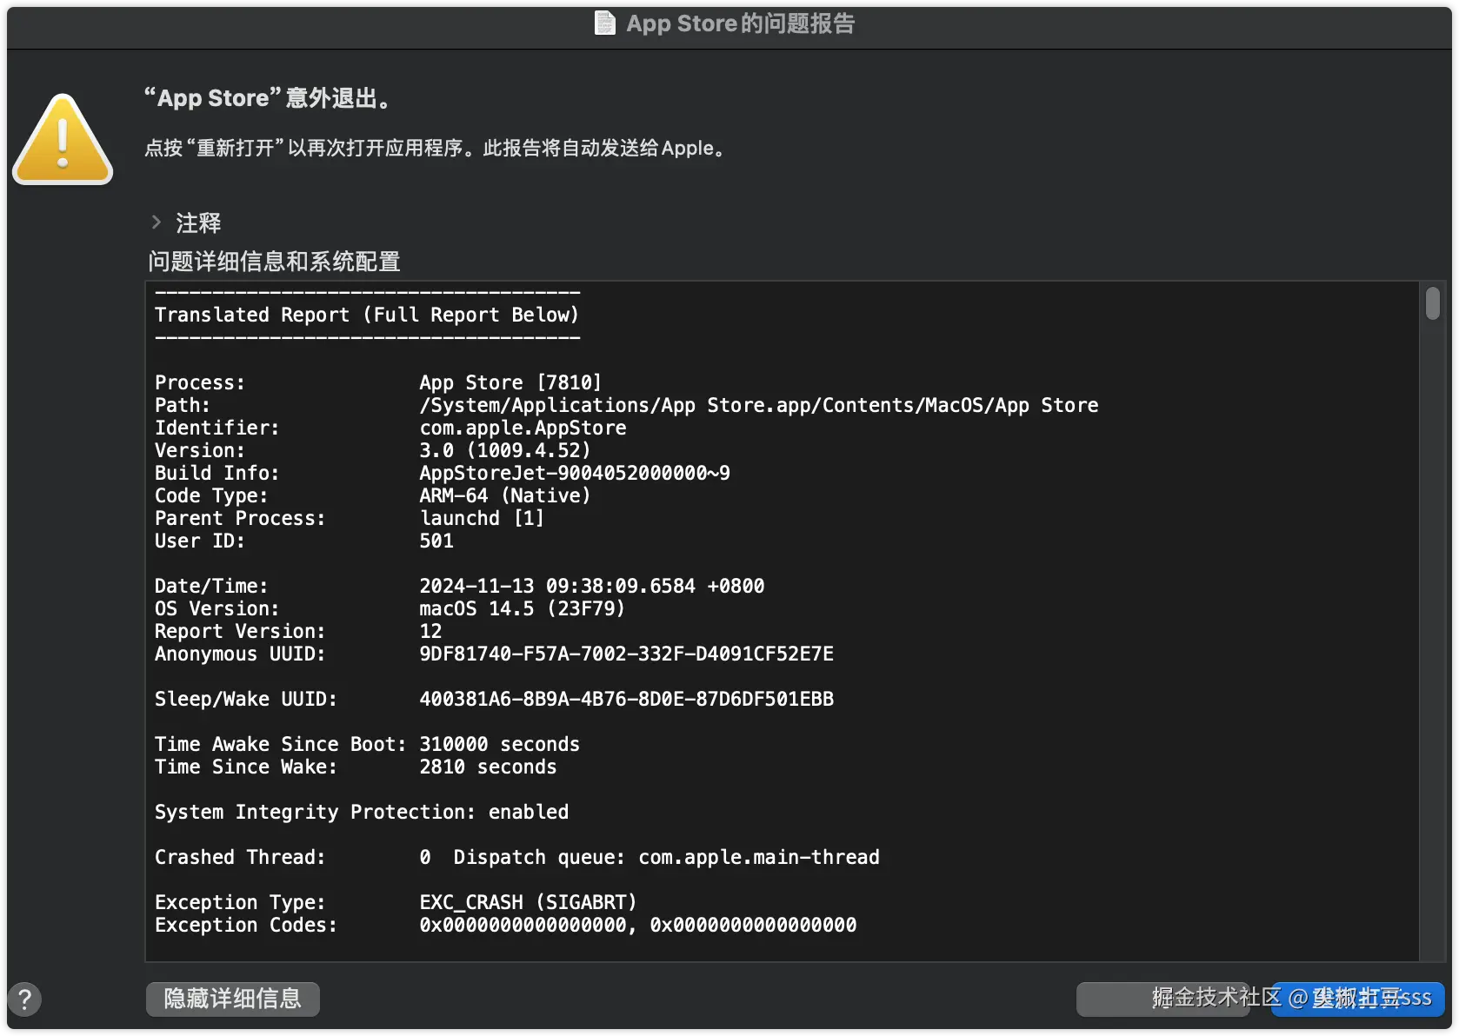The height and width of the screenshot is (1036, 1459).
Task: Click the report version value "12"
Action: point(430,631)
